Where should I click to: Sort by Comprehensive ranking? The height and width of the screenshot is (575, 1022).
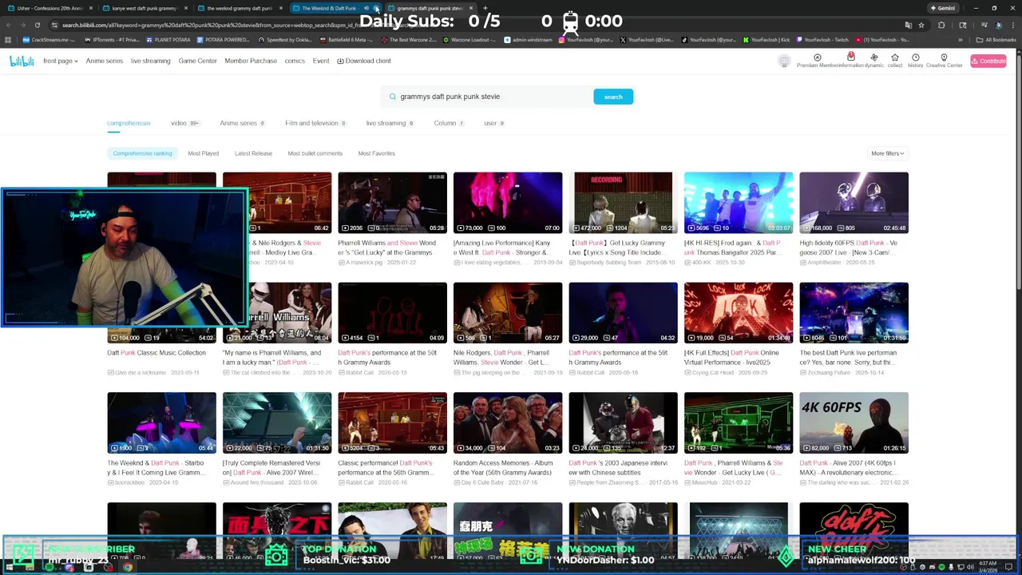(142, 153)
